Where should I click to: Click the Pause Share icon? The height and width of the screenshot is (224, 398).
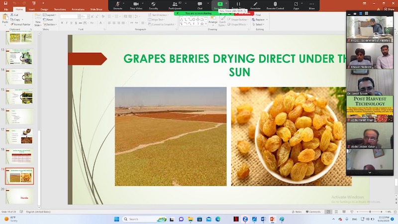pos(238,4)
